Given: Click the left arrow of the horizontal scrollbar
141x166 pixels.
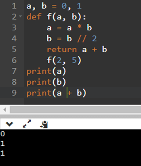Looking at the screenshot, I should 5,110.
